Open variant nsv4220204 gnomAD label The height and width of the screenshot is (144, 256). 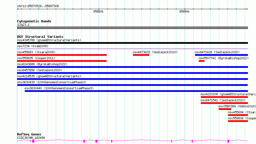point(228,94)
